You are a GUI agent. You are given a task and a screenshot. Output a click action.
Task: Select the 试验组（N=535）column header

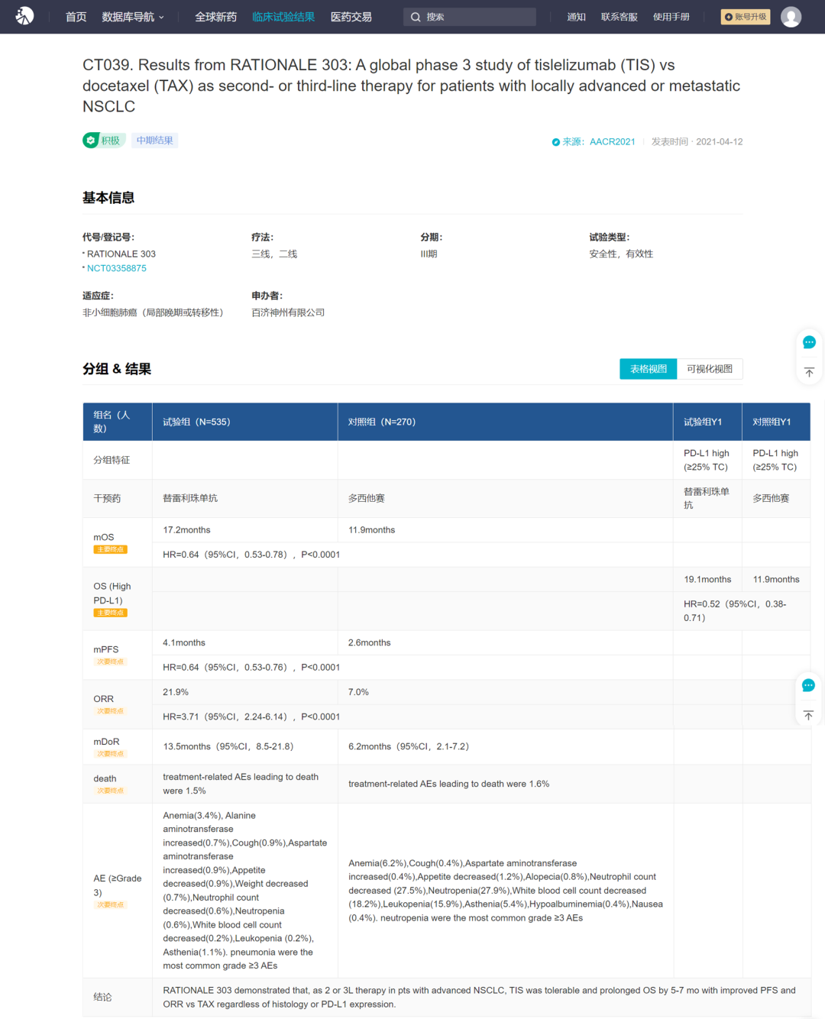point(245,422)
